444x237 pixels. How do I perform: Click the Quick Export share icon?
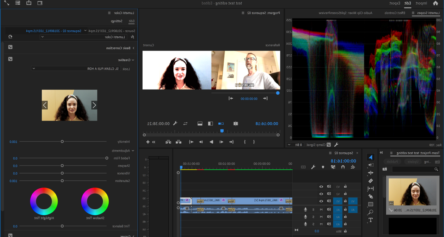[29, 3]
